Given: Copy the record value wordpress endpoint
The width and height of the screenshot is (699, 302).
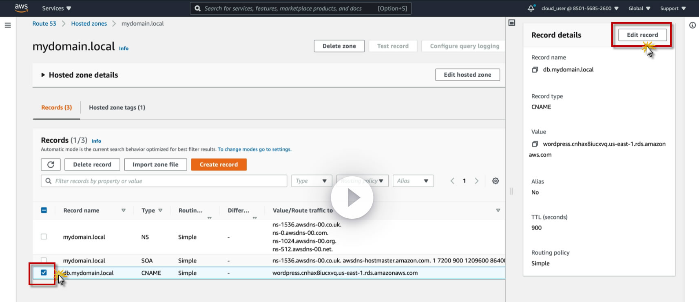Looking at the screenshot, I should tap(535, 144).
